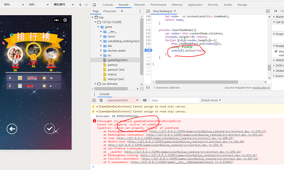This screenshot has width=284, height=170.
Task: Click the mini-program capsule close circle
Action: [65, 20]
